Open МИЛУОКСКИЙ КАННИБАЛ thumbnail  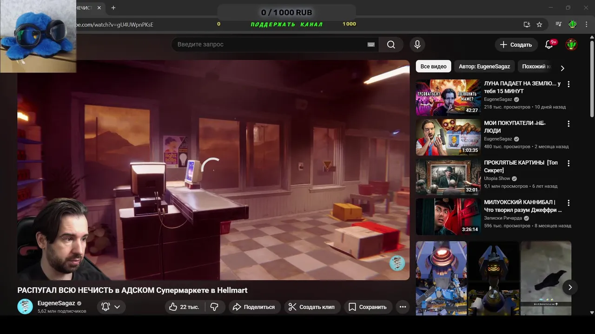[x=448, y=216]
